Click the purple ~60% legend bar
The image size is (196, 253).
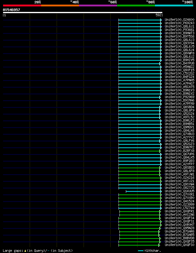click(98, 5)
